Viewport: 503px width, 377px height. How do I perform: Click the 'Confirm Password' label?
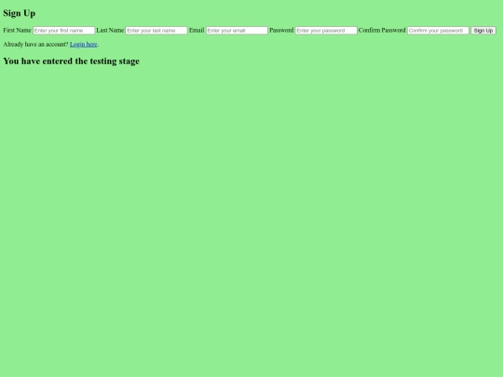click(x=382, y=30)
